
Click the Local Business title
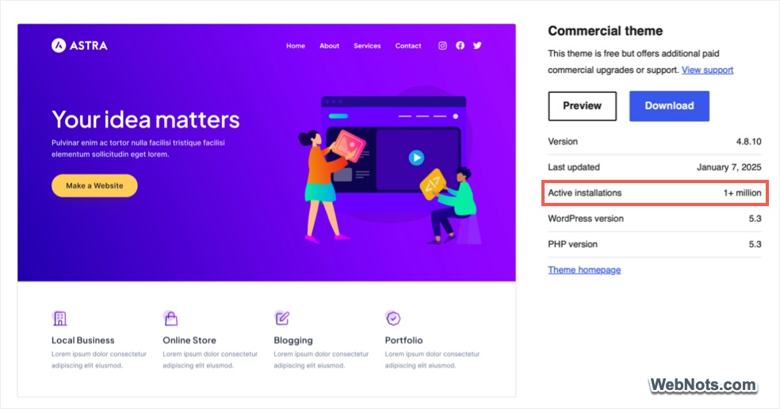(x=83, y=340)
